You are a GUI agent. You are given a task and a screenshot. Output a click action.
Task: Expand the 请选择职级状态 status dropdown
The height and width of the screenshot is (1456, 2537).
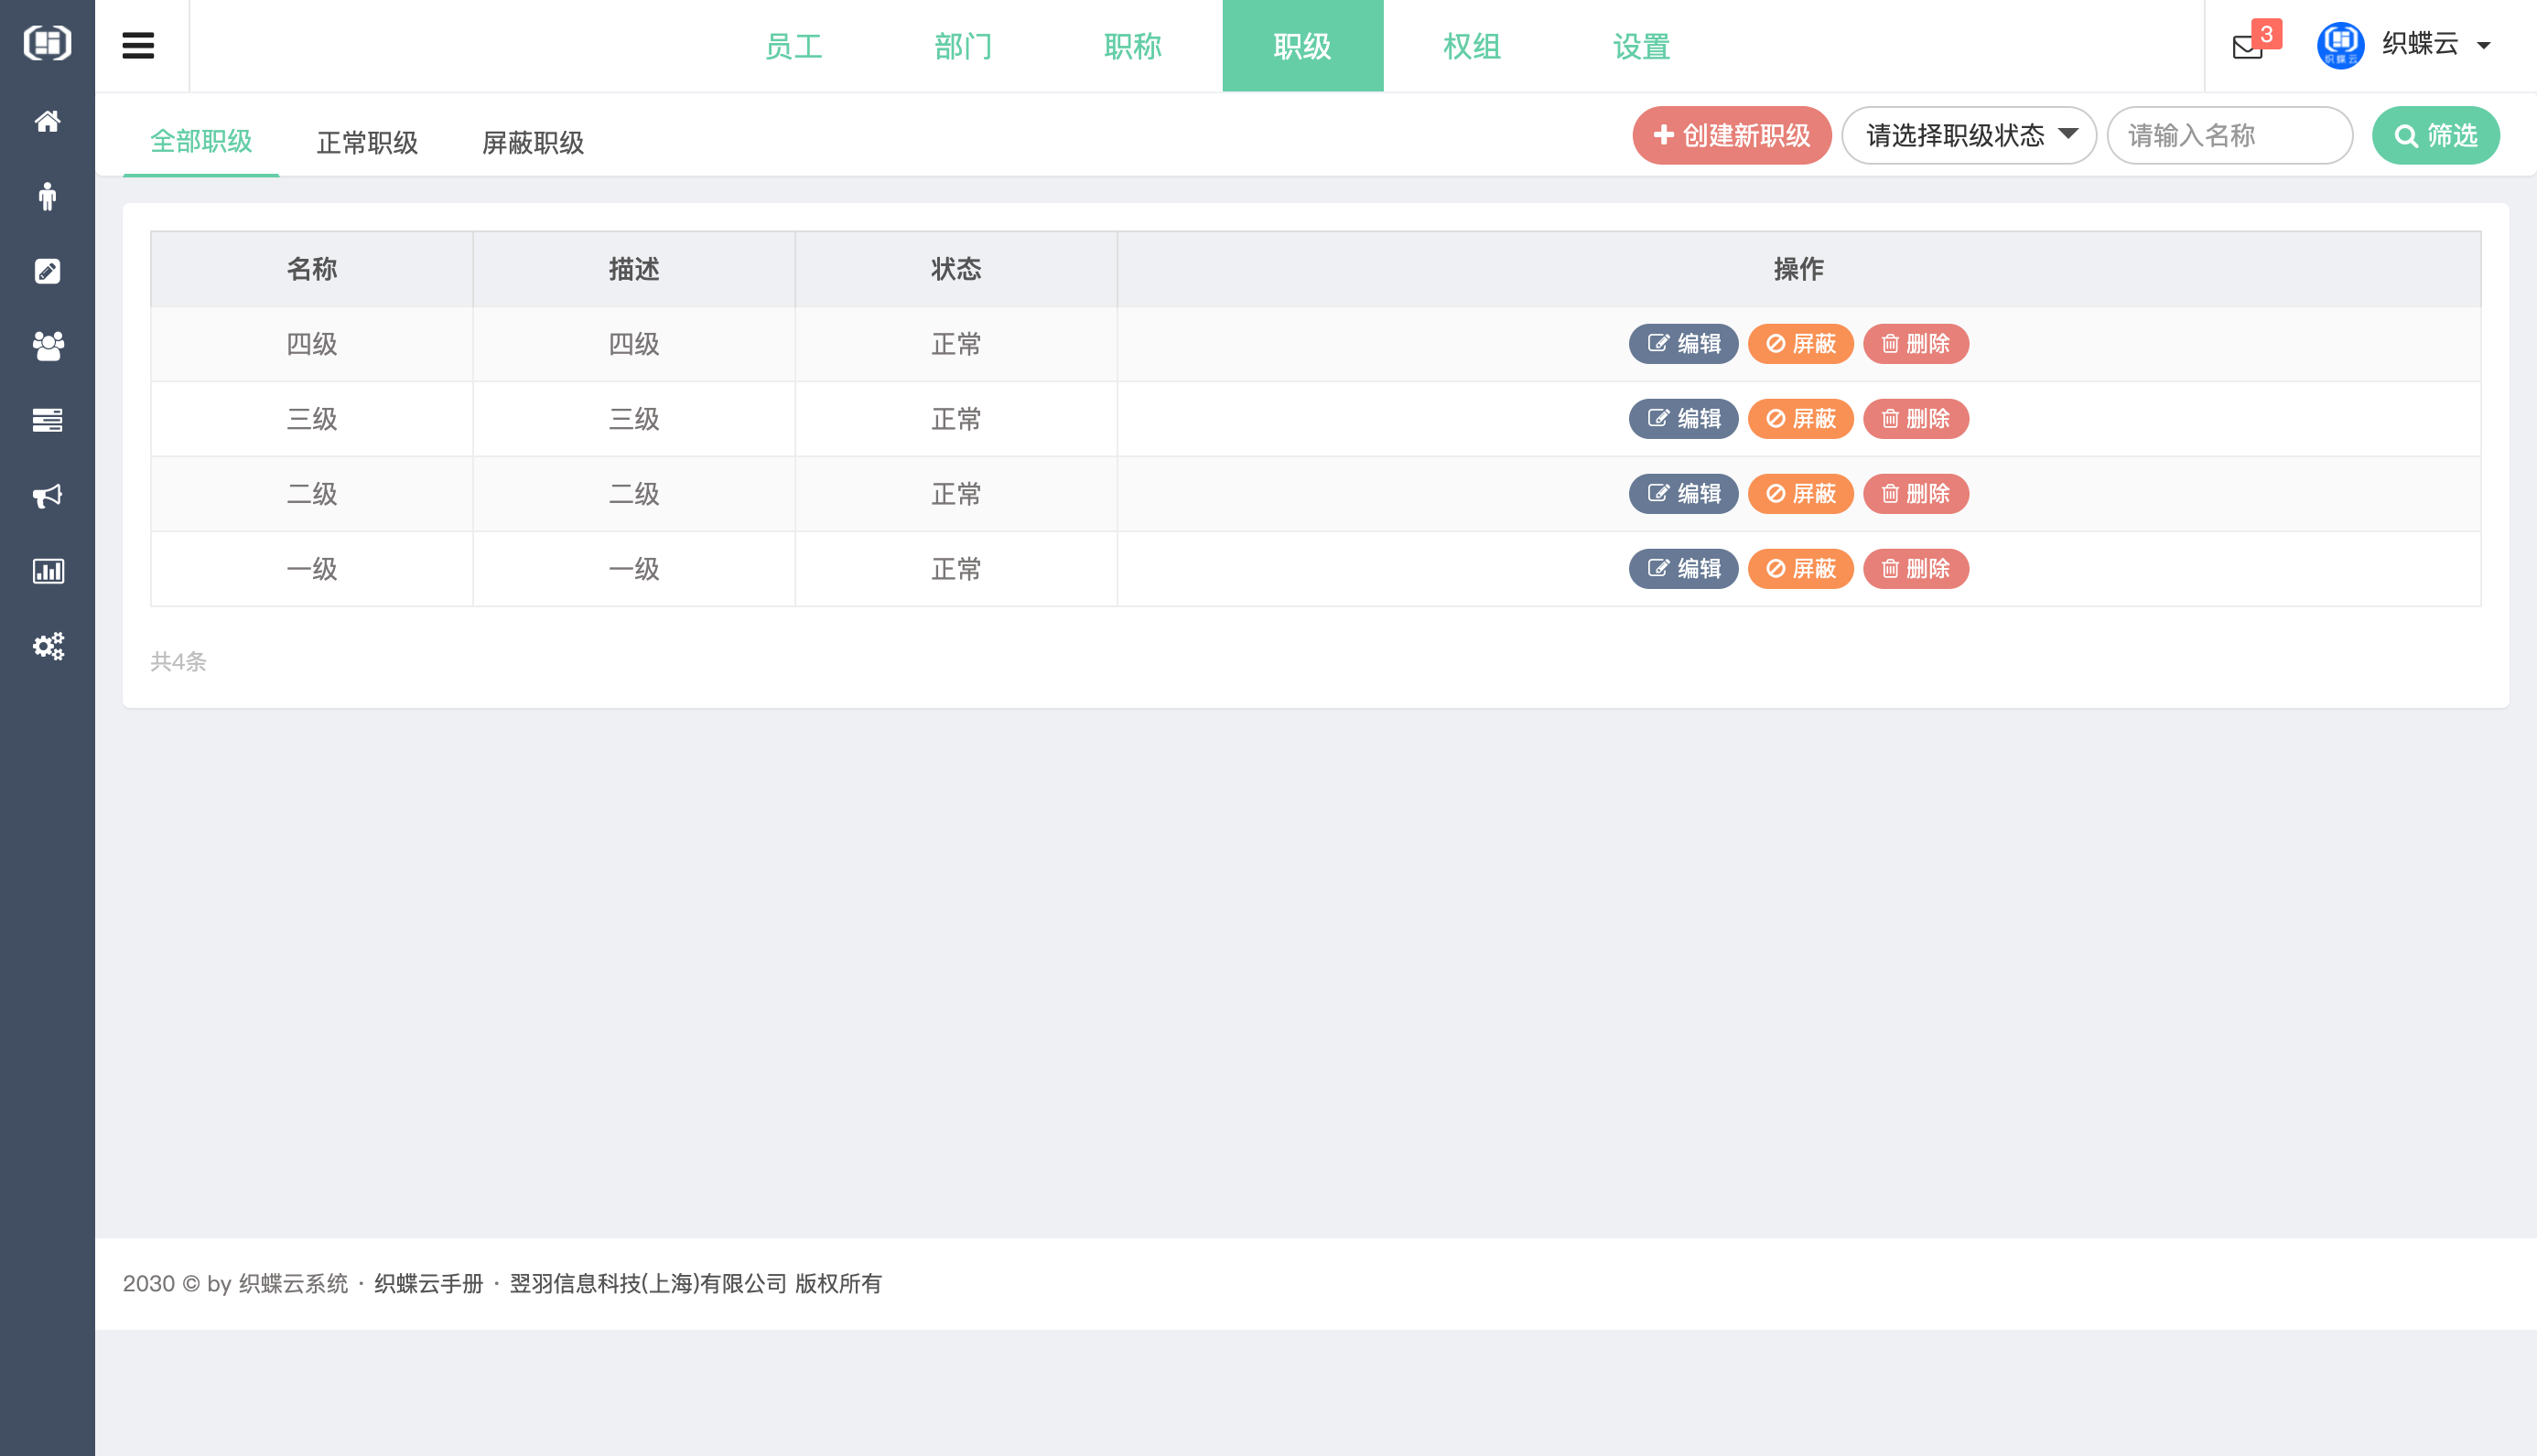pyautogui.click(x=1968, y=135)
